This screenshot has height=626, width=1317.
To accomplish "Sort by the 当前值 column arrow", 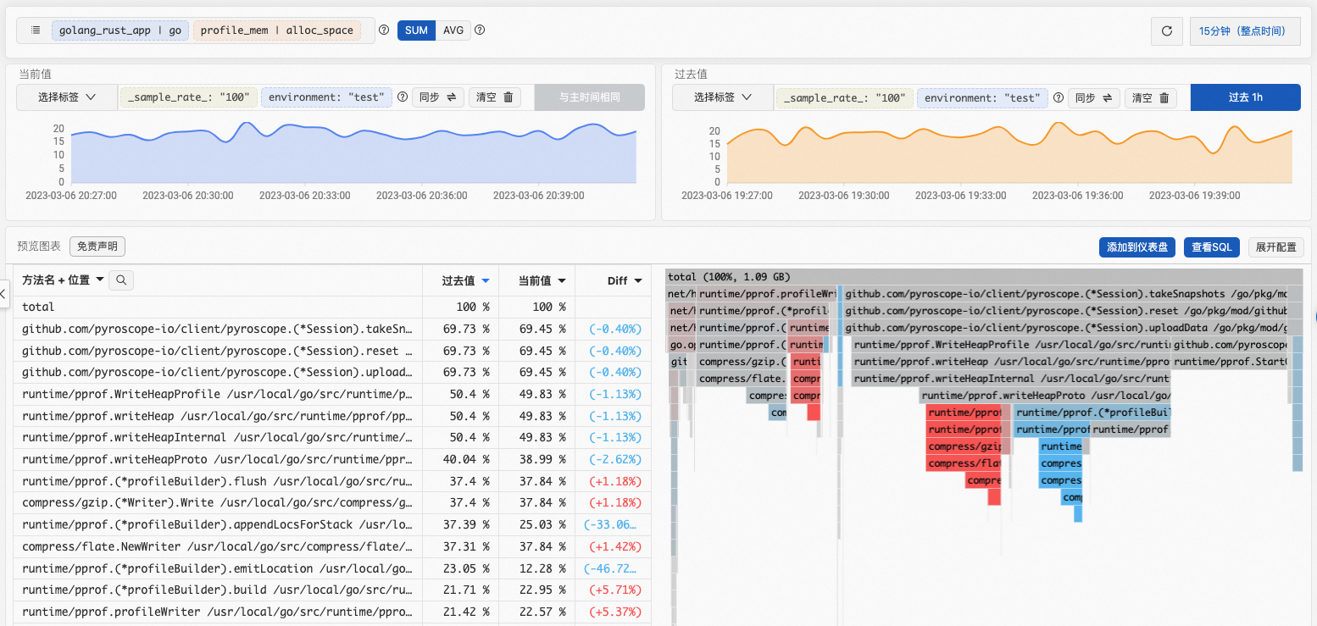I will [562, 280].
